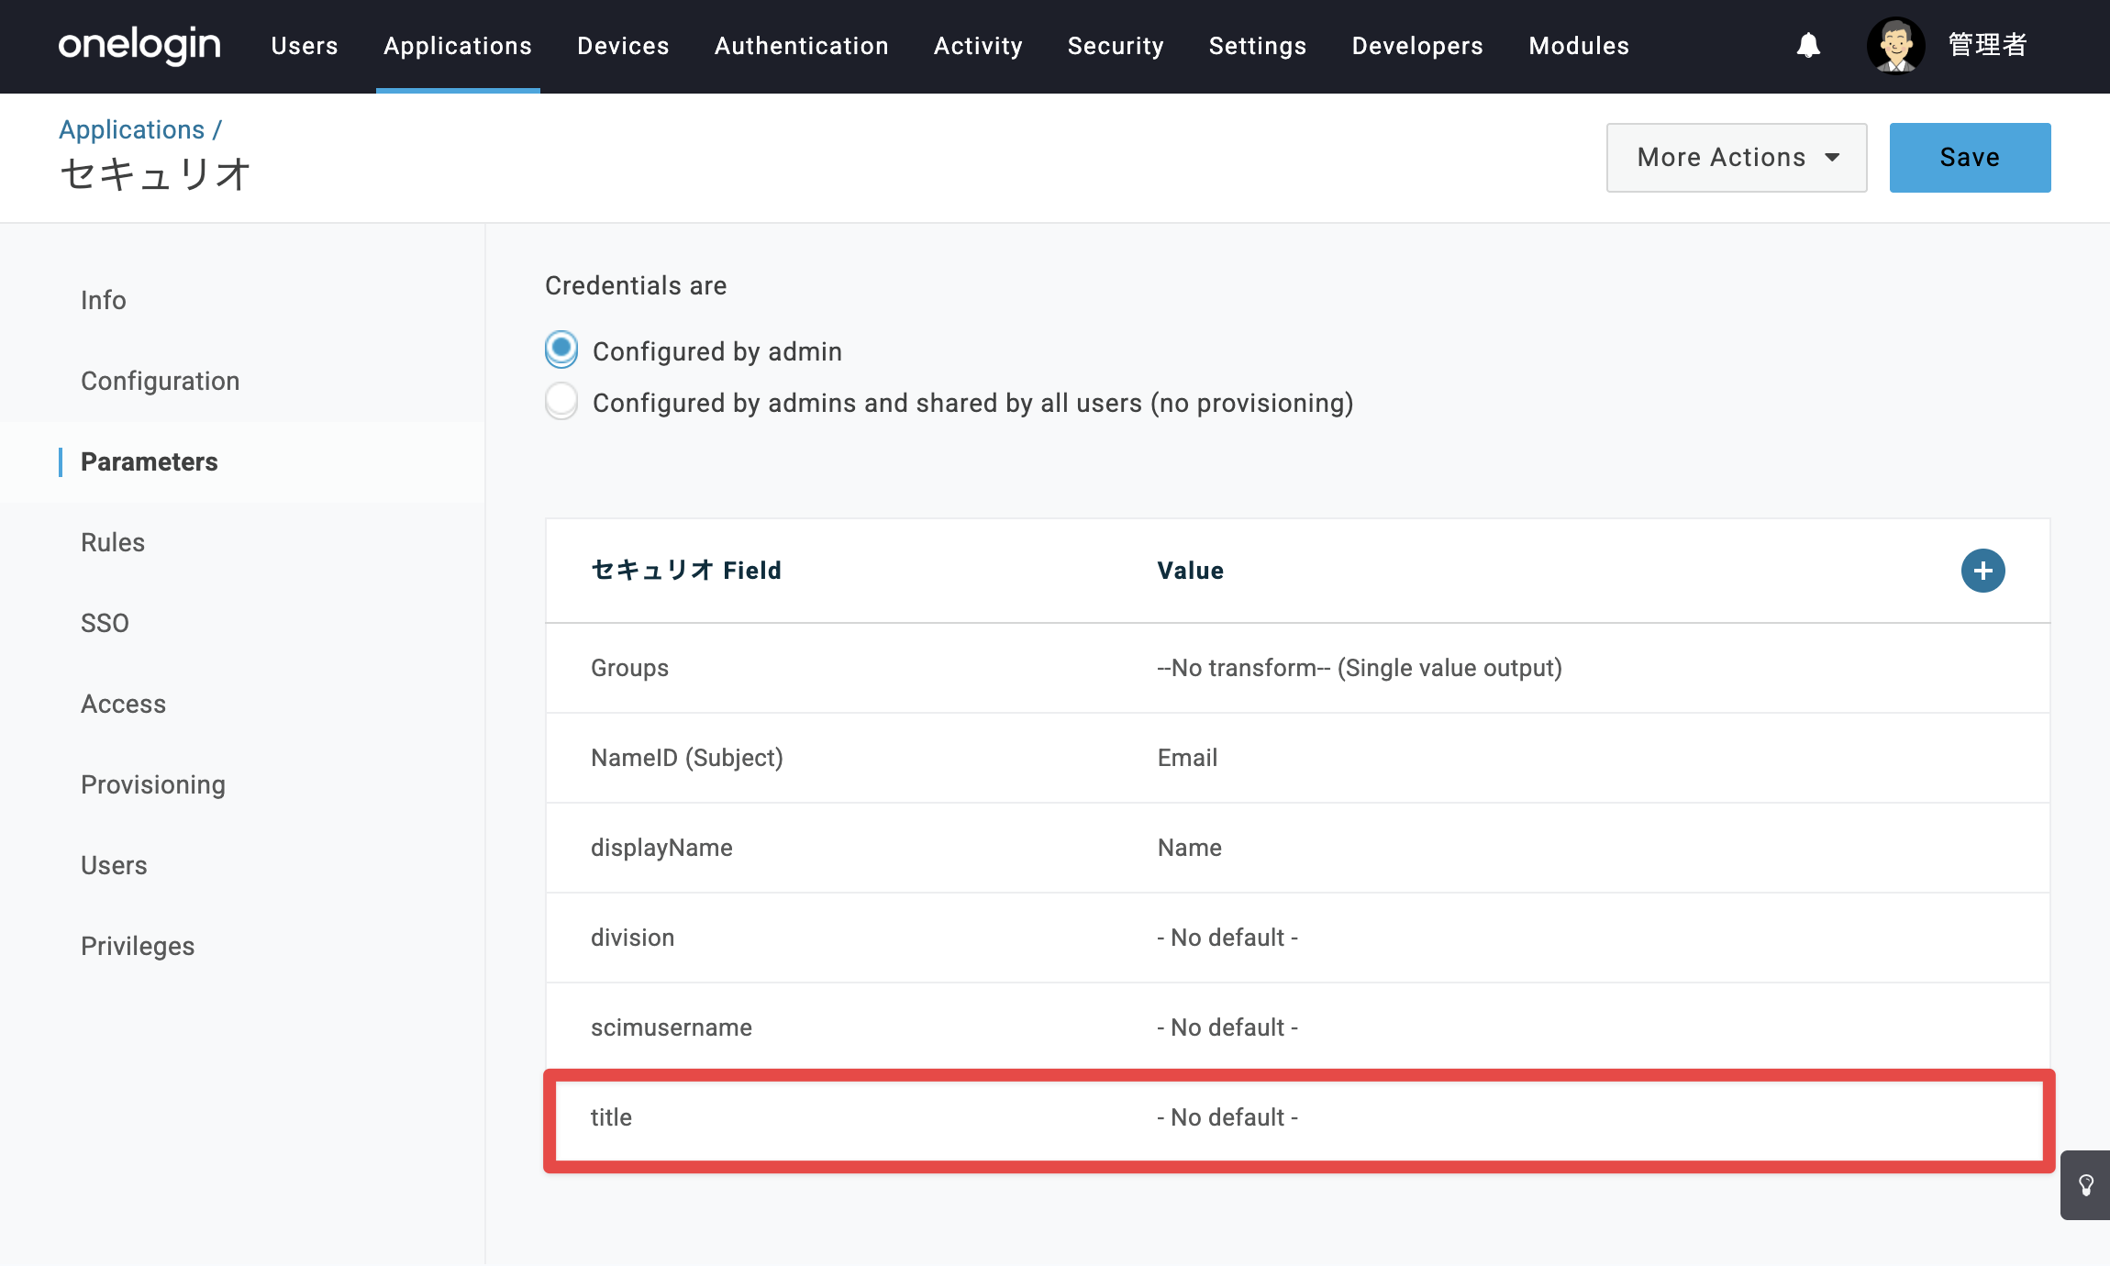This screenshot has height=1266, width=2110.
Task: Open the lightbulb help widget
Action: pyautogui.click(x=2085, y=1185)
